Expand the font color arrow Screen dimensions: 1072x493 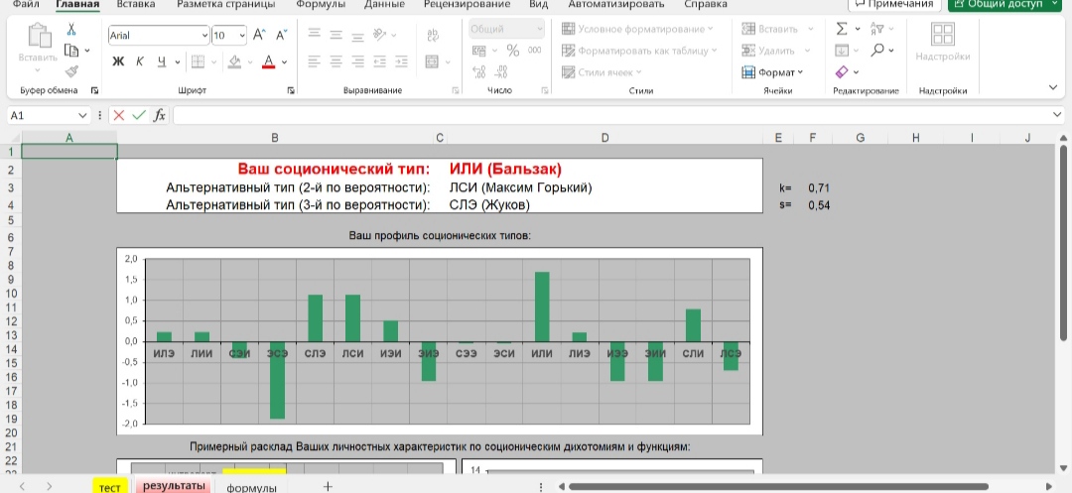tap(285, 62)
